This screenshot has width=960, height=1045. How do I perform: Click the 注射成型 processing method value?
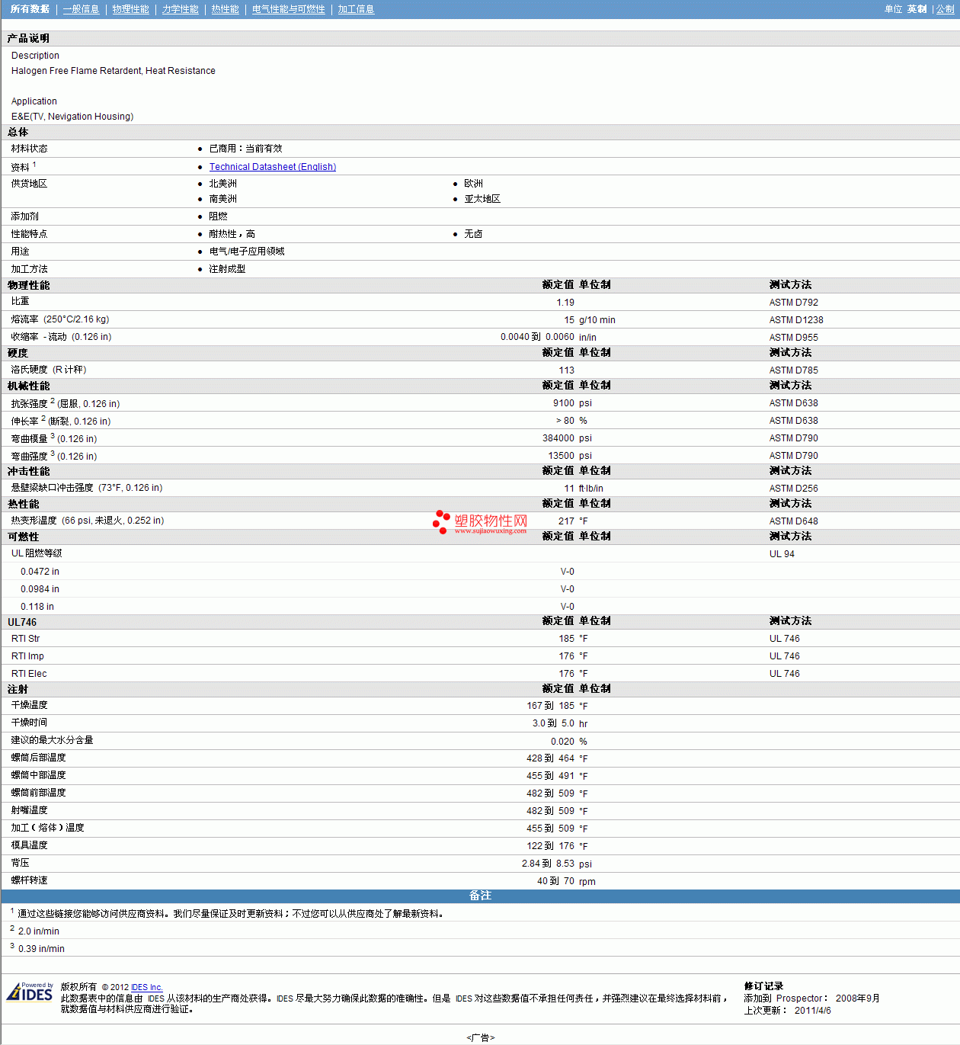point(227,269)
